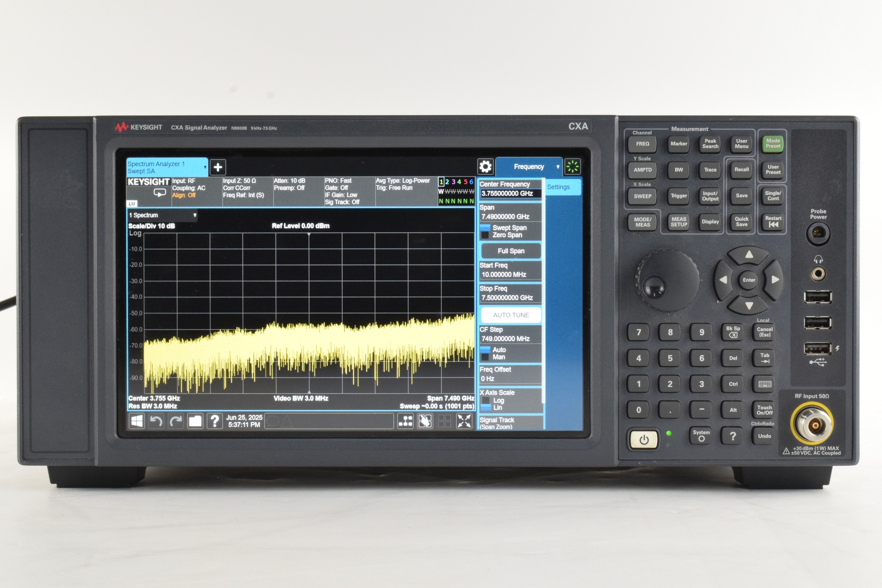
Task: Push the Peak Search key
Action: [710, 144]
